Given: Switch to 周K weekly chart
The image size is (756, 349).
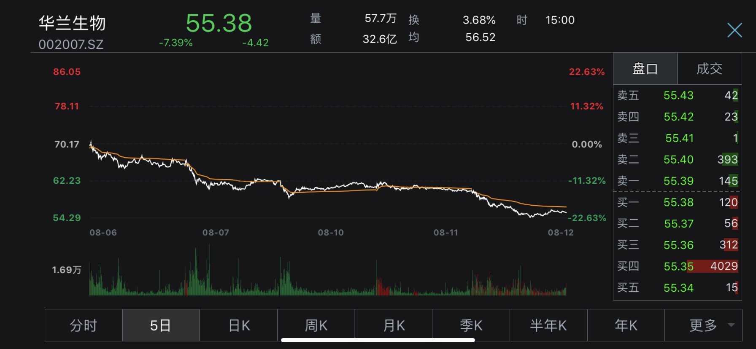Looking at the screenshot, I should click(x=316, y=325).
